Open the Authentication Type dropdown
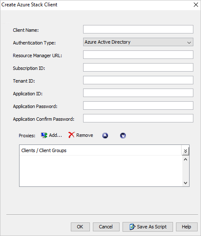The image size is (201, 236). coord(138,42)
